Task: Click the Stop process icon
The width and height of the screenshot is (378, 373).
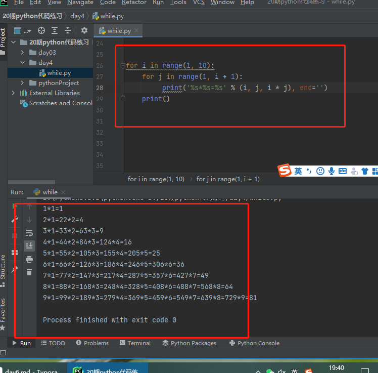Action: pyautogui.click(x=15, y=236)
